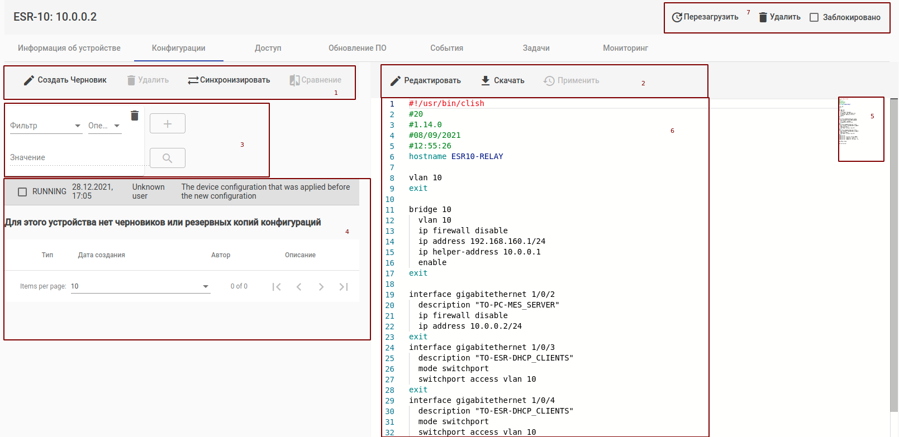The width and height of the screenshot is (899, 437).
Task: Add a filter with the plus button
Action: [167, 124]
